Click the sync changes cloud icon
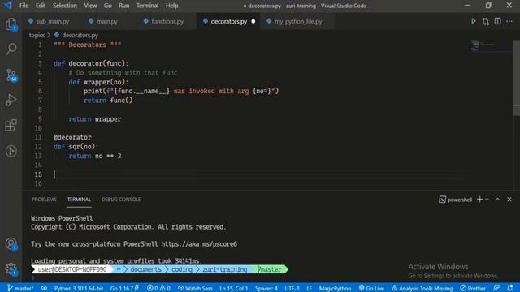 click(44, 289)
